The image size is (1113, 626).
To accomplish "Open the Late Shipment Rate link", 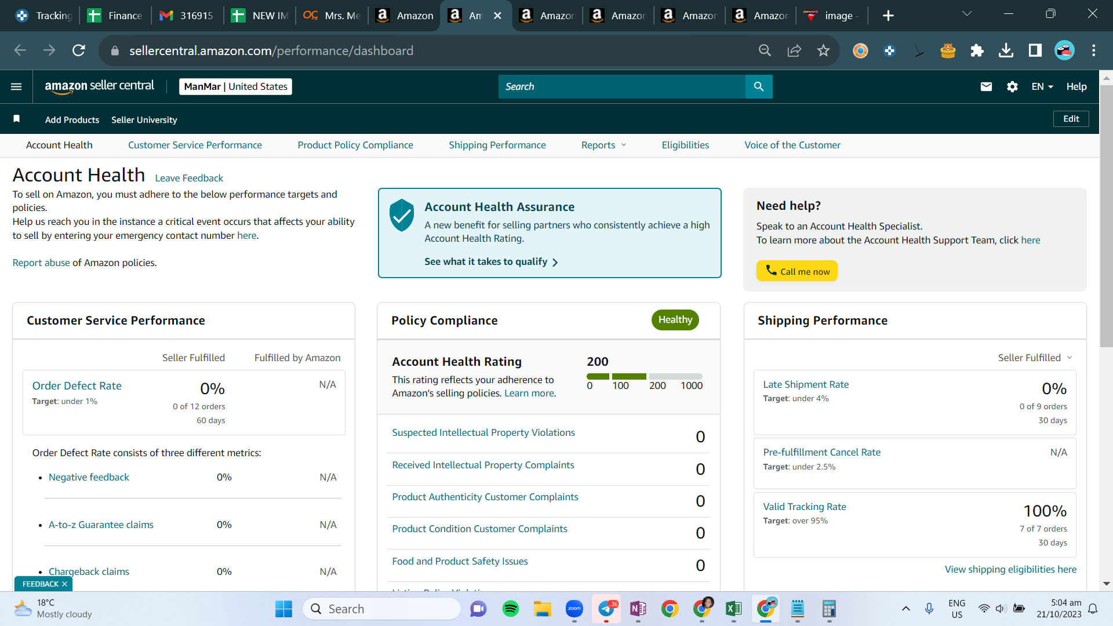I will point(806,384).
